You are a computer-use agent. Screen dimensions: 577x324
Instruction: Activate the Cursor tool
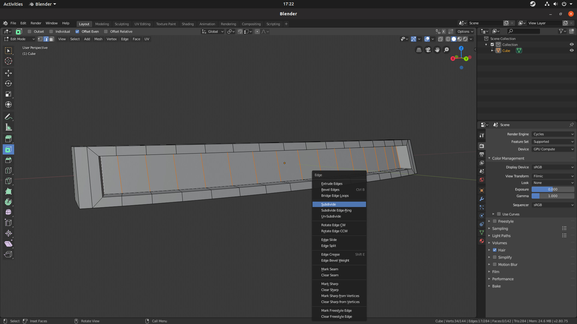click(8, 61)
